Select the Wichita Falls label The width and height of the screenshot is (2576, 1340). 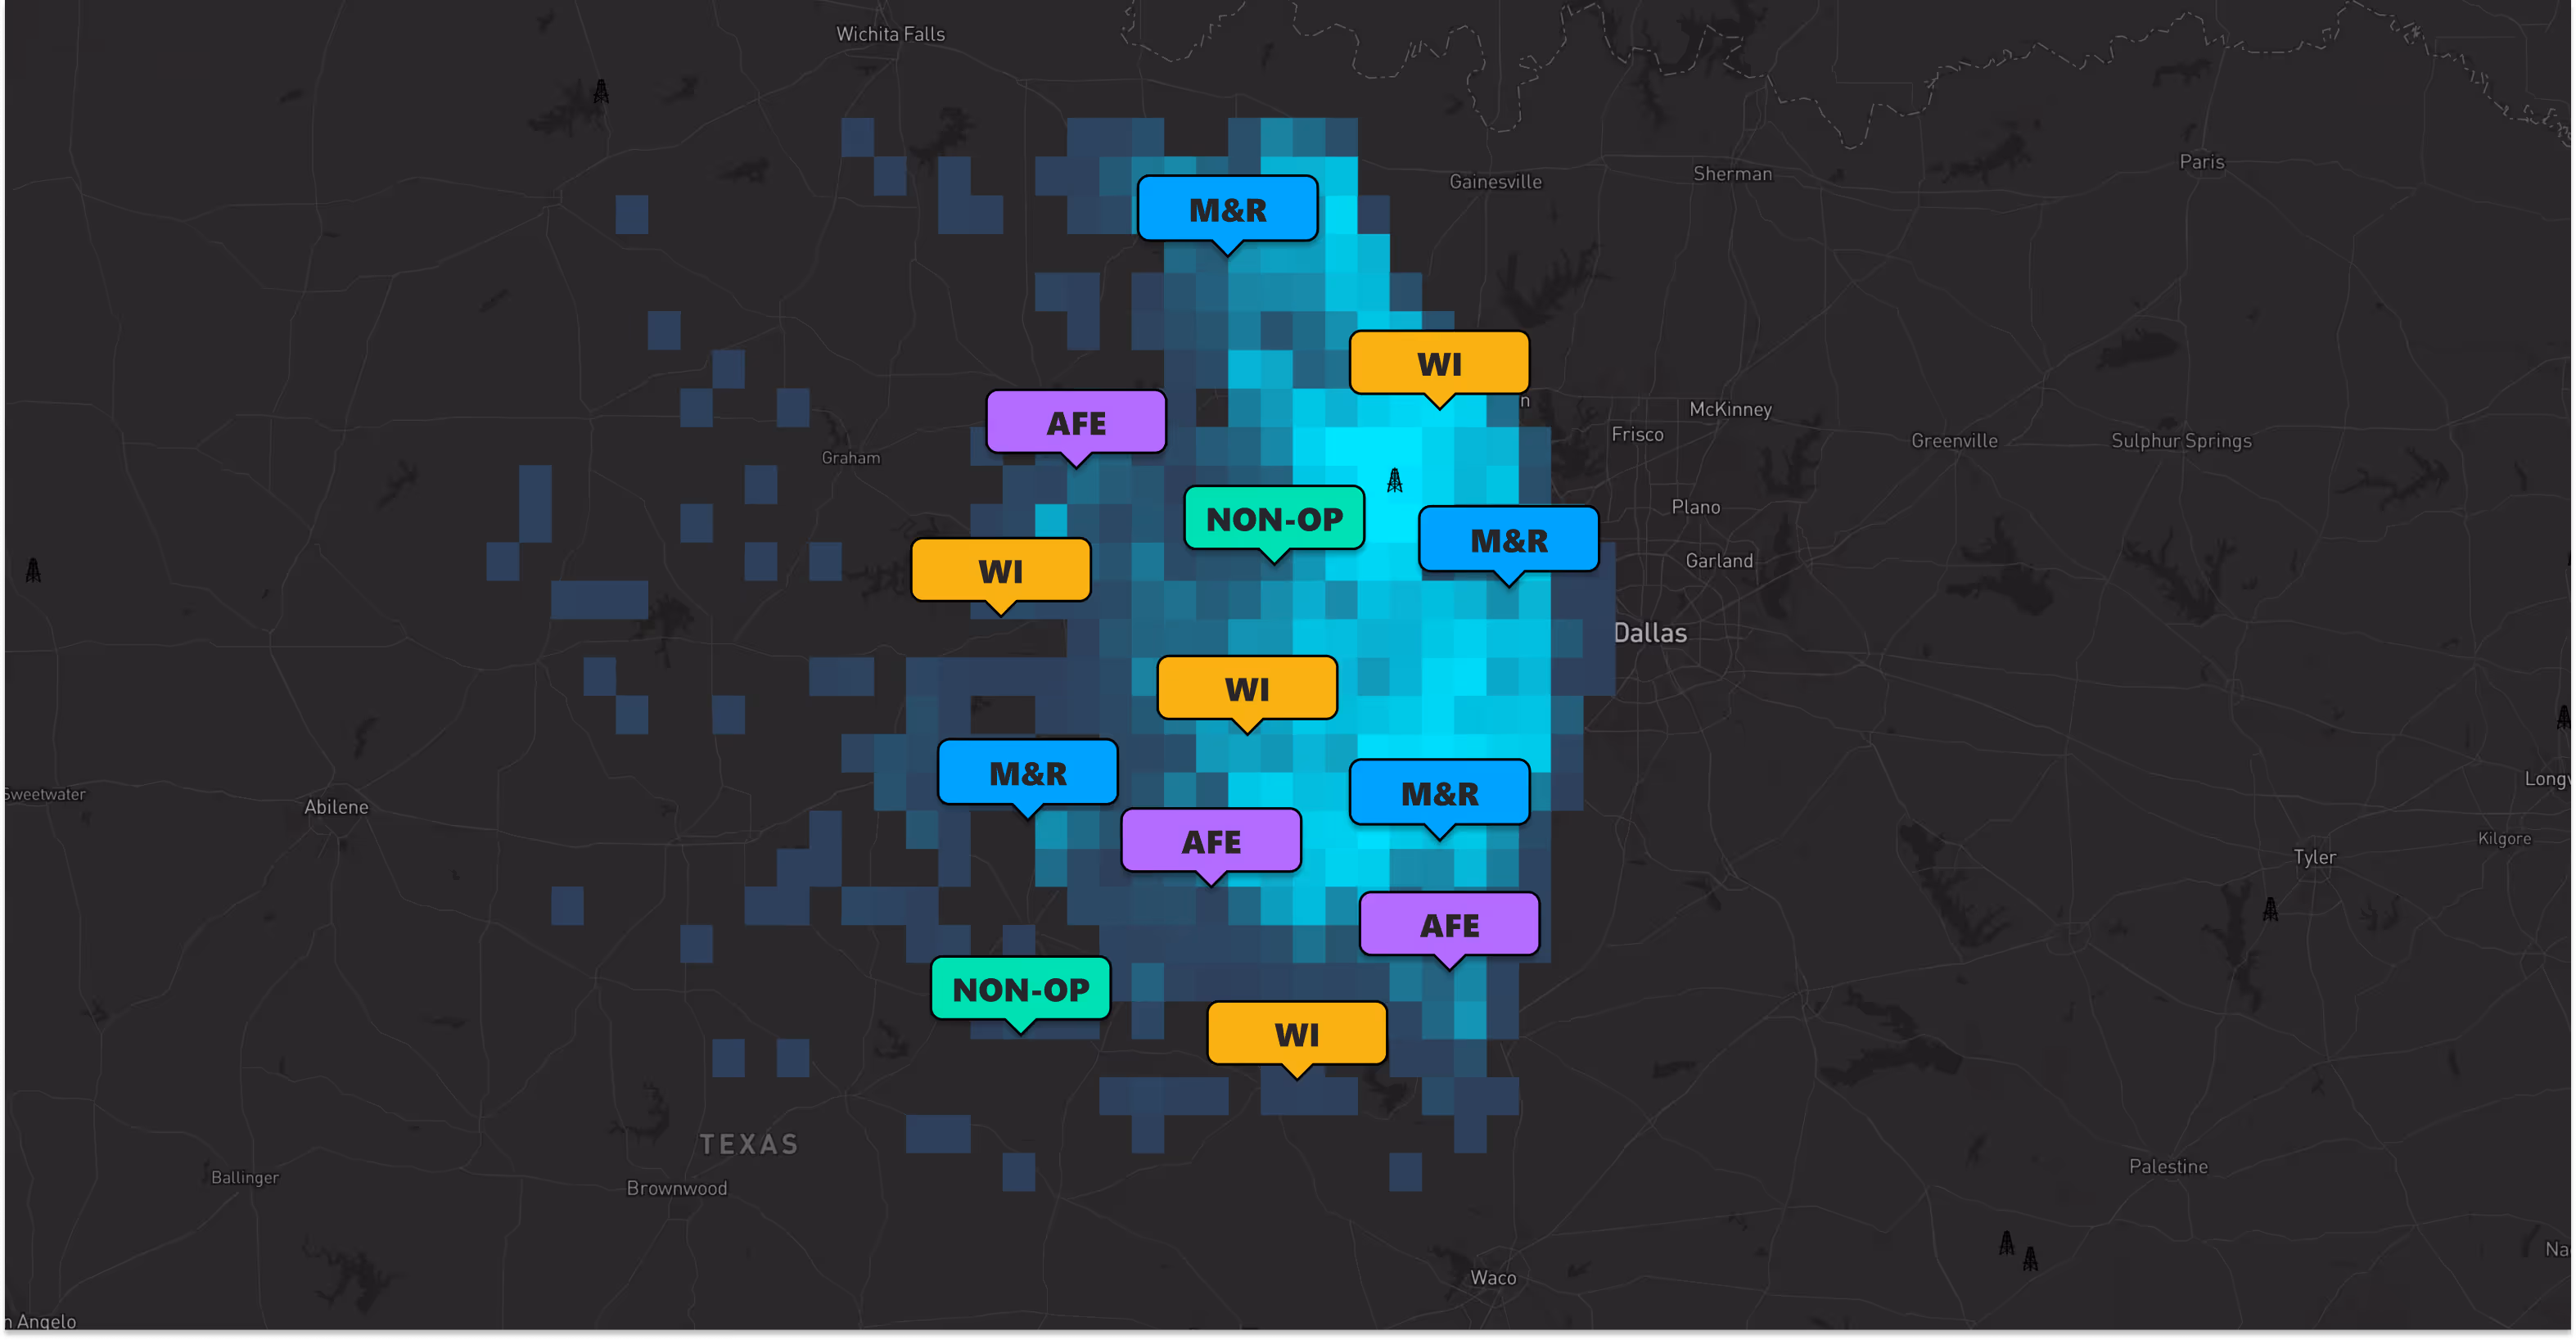890,34
